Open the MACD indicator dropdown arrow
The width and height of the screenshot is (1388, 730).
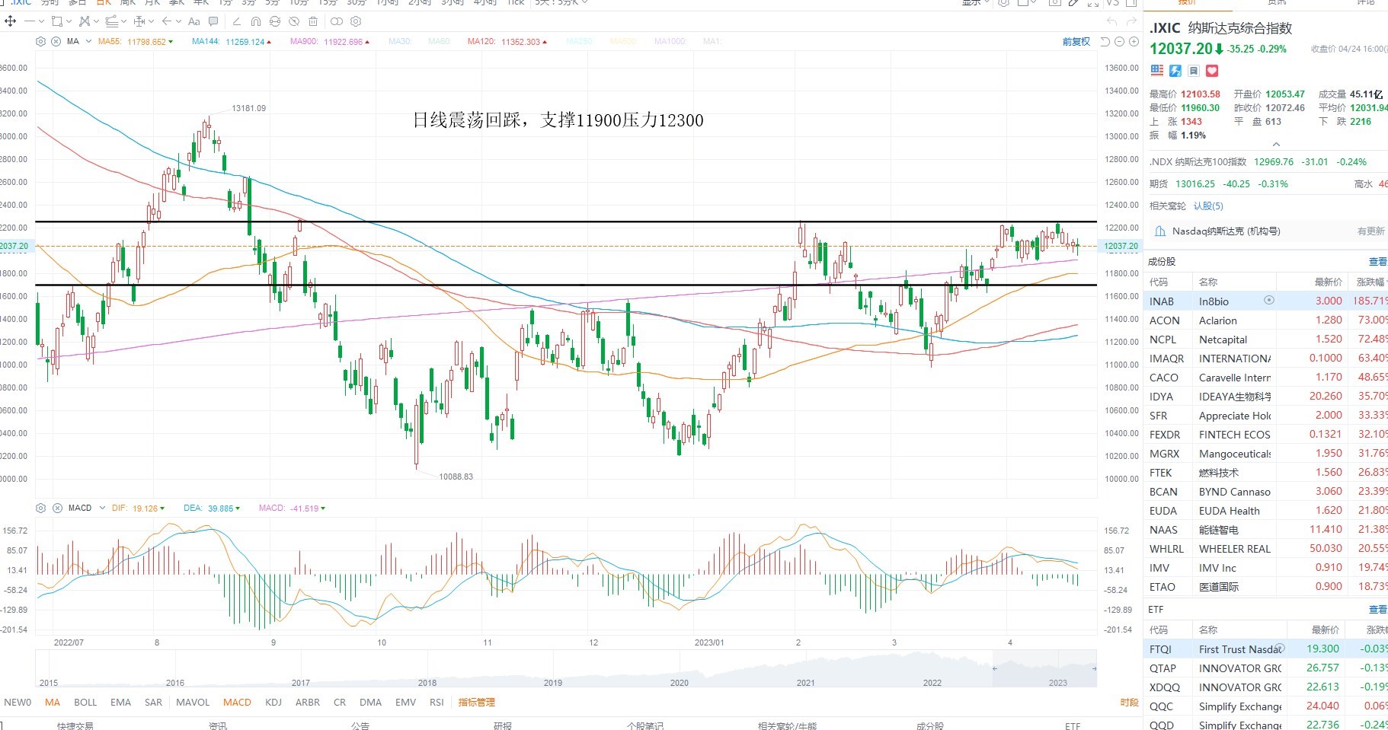pos(101,508)
